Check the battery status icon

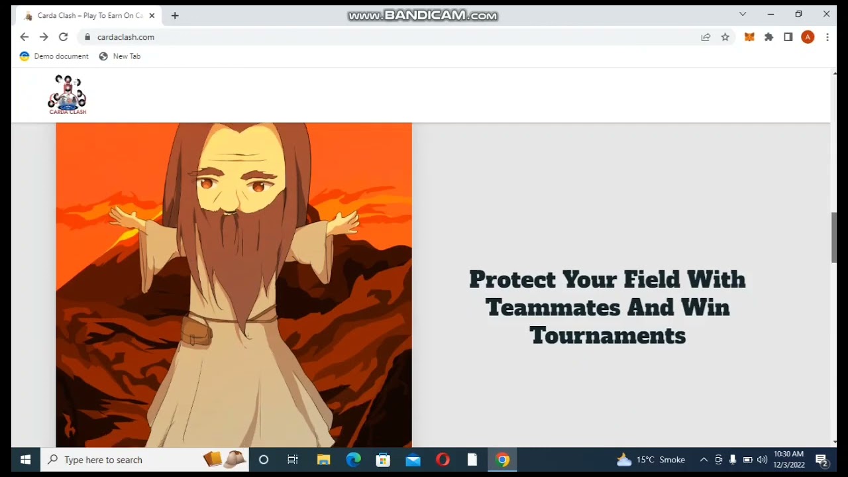(x=747, y=460)
